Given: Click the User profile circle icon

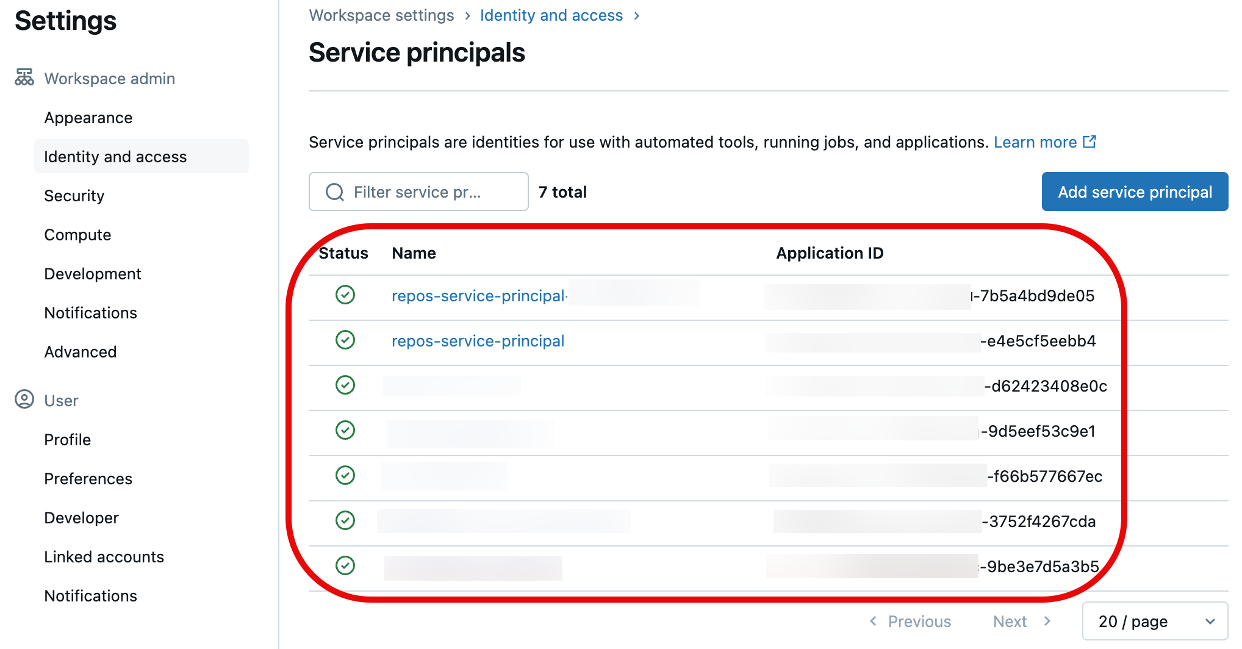Looking at the screenshot, I should 24,400.
